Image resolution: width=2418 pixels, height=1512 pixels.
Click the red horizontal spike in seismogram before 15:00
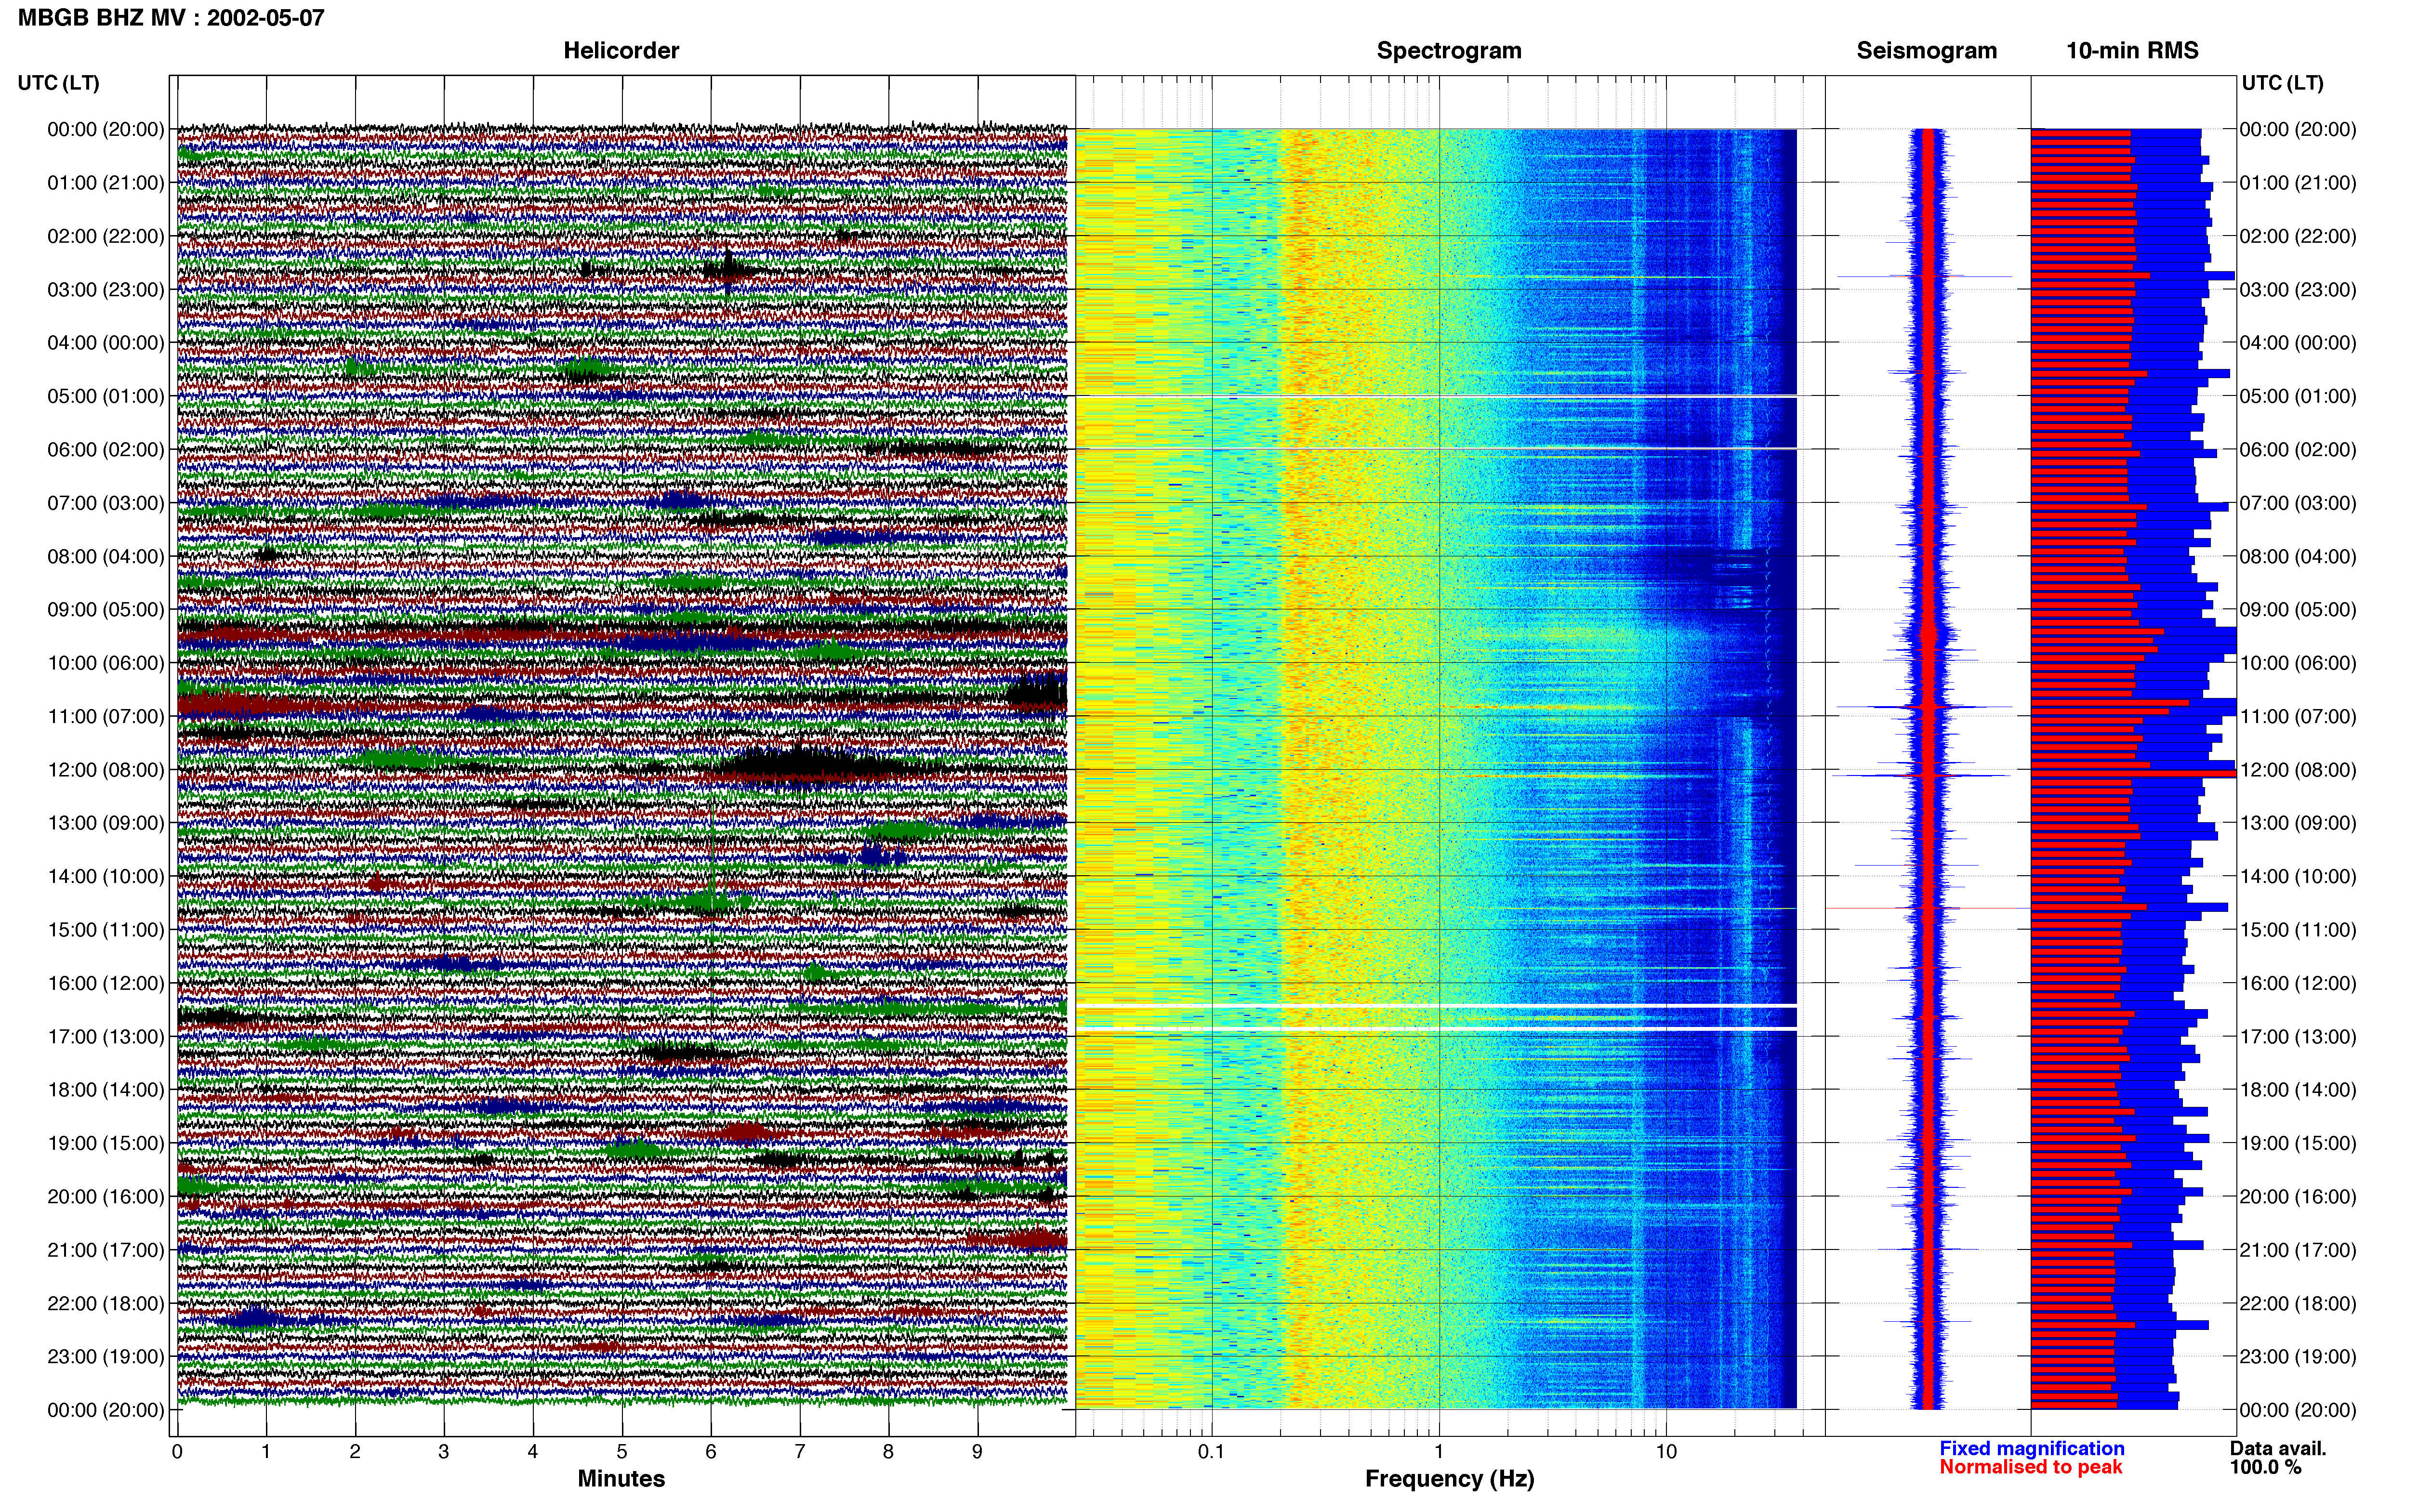tap(1927, 908)
